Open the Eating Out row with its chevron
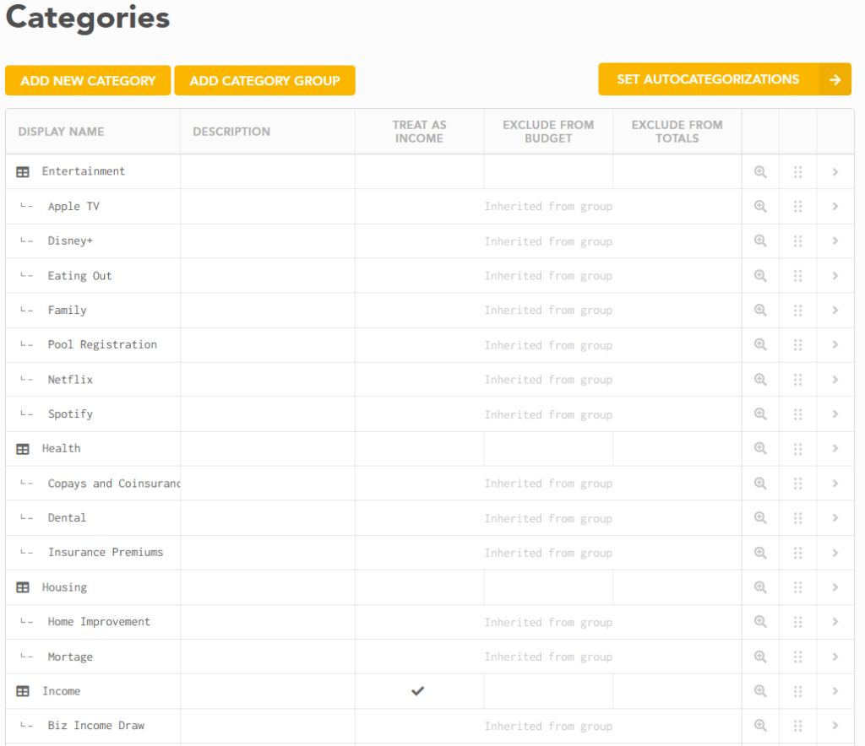The image size is (865, 746). (835, 275)
